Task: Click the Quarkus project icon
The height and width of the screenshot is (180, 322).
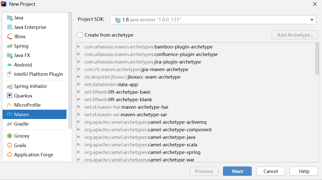Action: [x=10, y=96]
